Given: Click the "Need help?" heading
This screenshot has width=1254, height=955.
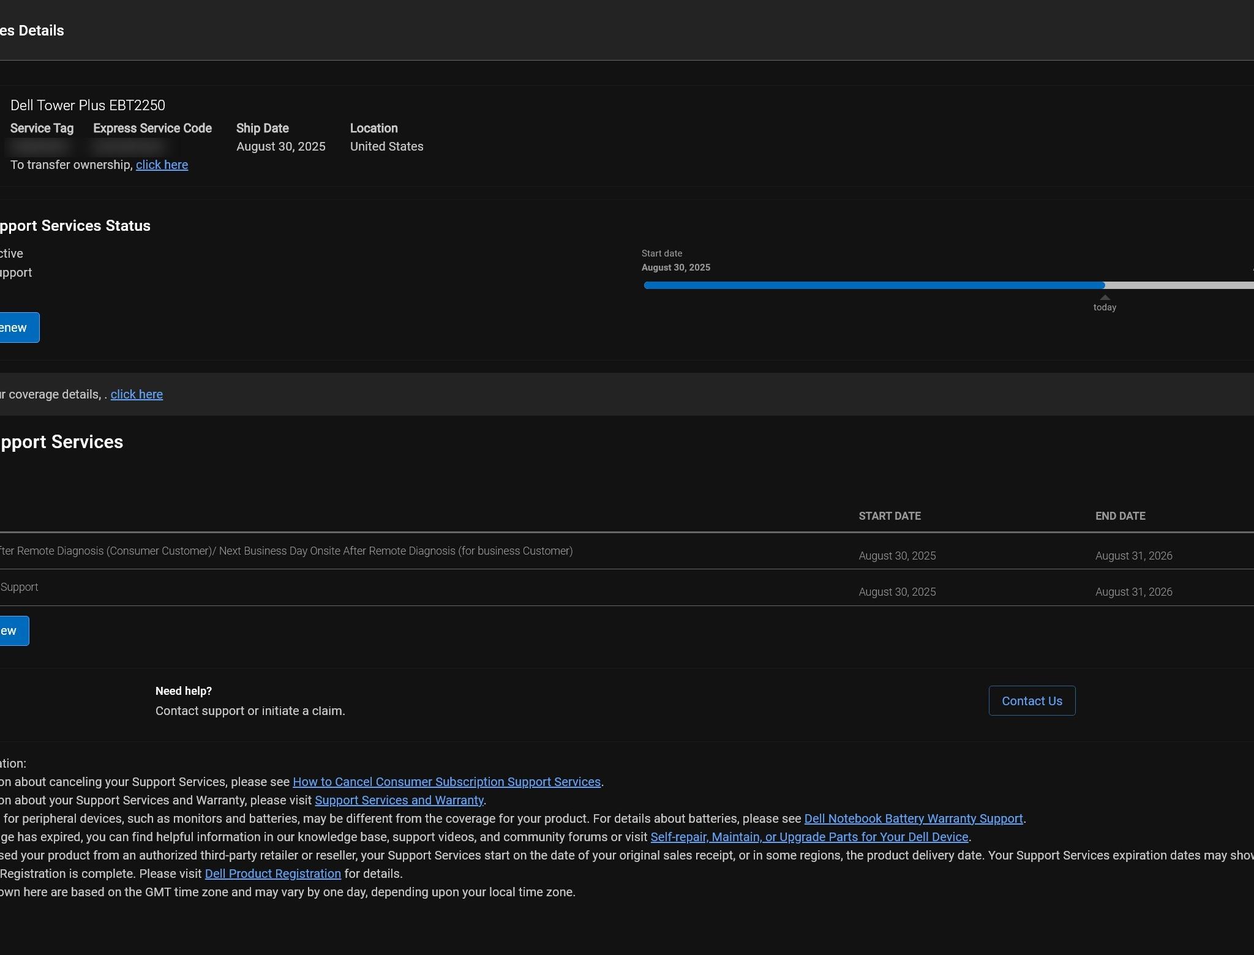Looking at the screenshot, I should [184, 691].
